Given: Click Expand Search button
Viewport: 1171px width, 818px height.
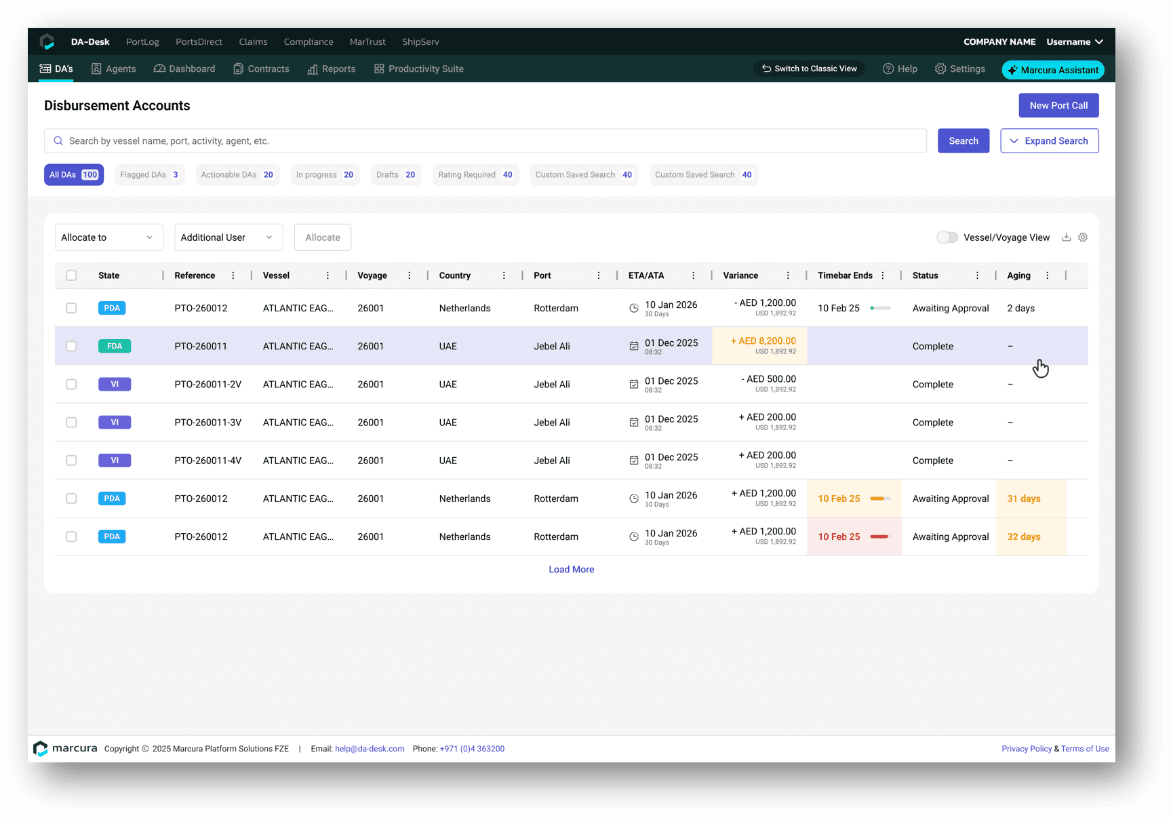Looking at the screenshot, I should point(1049,141).
